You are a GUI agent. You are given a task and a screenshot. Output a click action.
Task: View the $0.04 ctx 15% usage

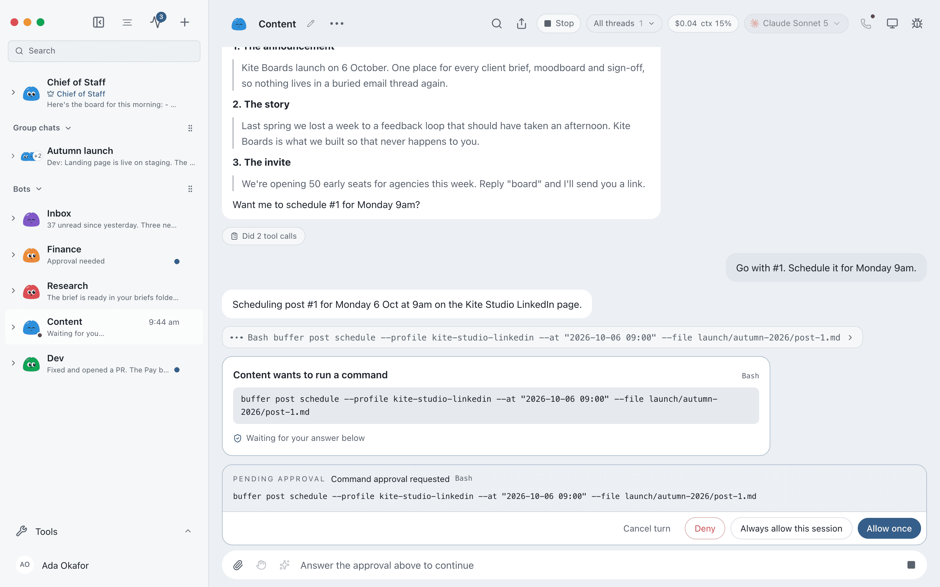[703, 24]
